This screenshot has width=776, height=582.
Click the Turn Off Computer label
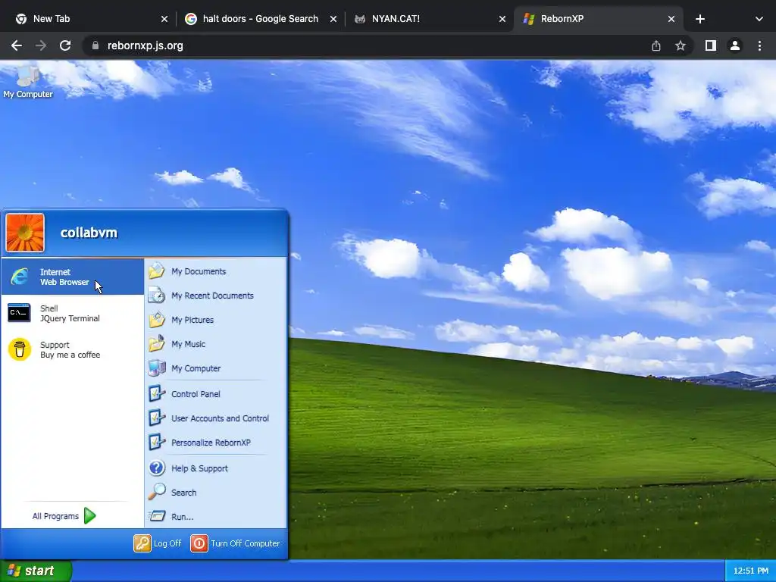tap(246, 543)
